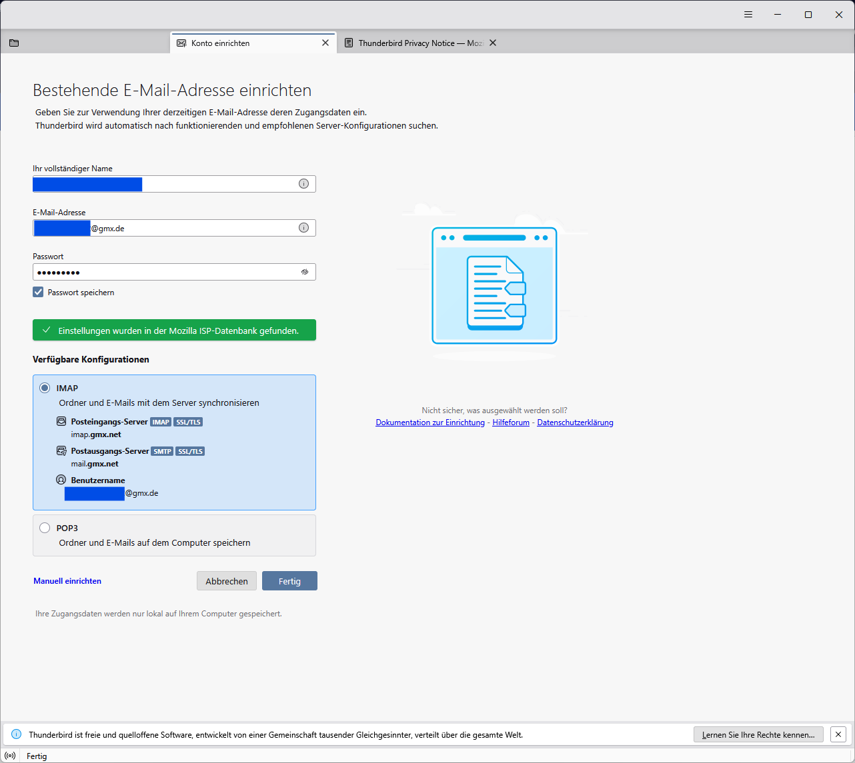Click the Postausgangs-Server outbox icon
The height and width of the screenshot is (763, 855).
point(61,451)
